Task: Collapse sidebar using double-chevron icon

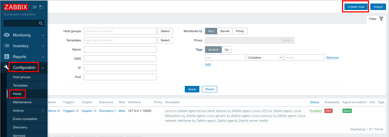Action: 35,7
